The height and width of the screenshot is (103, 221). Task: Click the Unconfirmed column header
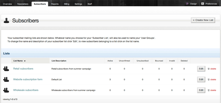pyautogui.click(x=124, y=61)
